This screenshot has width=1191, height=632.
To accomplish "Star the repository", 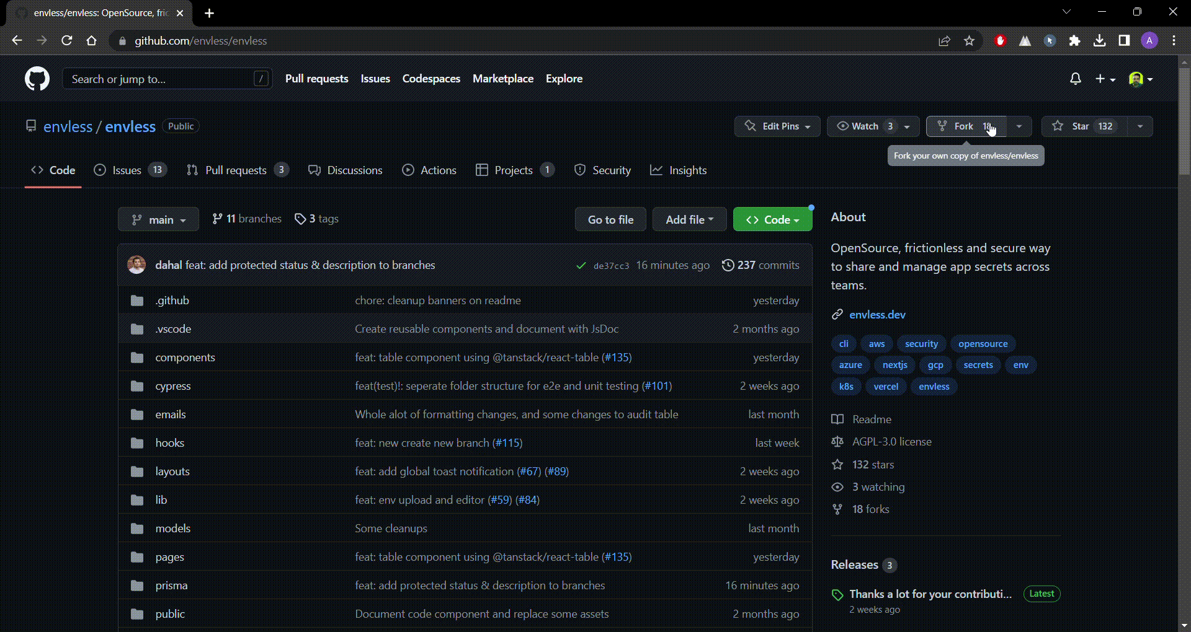I will (1084, 126).
